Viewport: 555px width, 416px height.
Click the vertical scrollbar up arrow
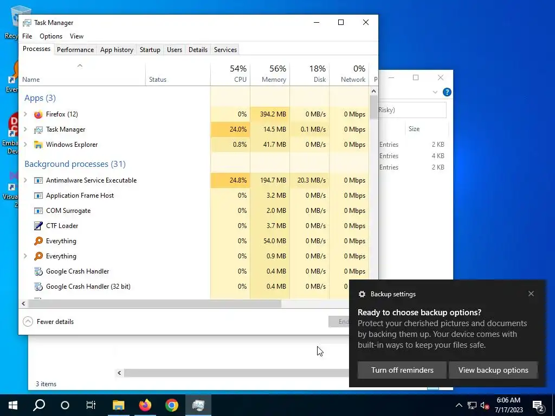click(x=373, y=91)
